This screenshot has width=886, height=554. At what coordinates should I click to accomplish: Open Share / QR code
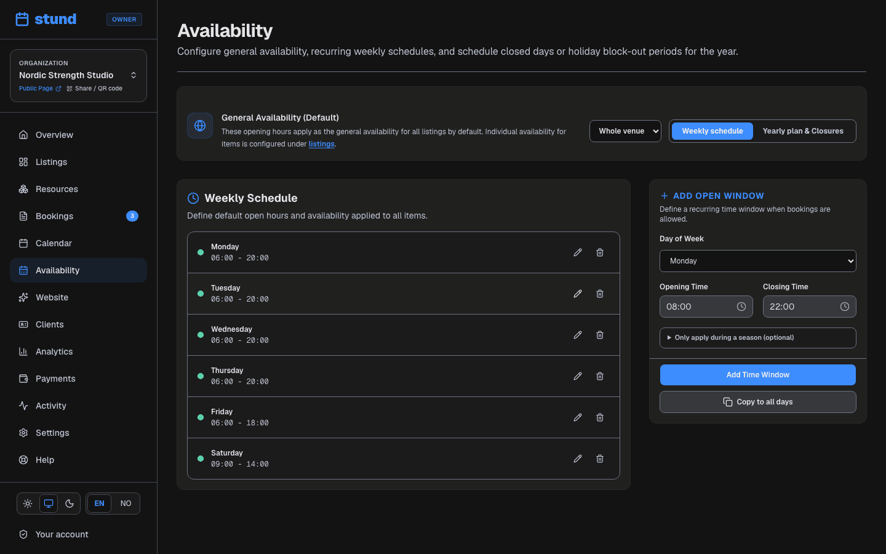pyautogui.click(x=94, y=89)
